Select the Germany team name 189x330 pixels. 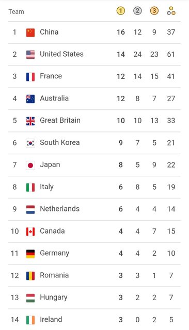click(x=55, y=253)
